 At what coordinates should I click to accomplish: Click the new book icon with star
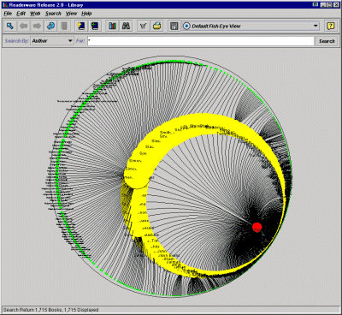[x=81, y=26]
